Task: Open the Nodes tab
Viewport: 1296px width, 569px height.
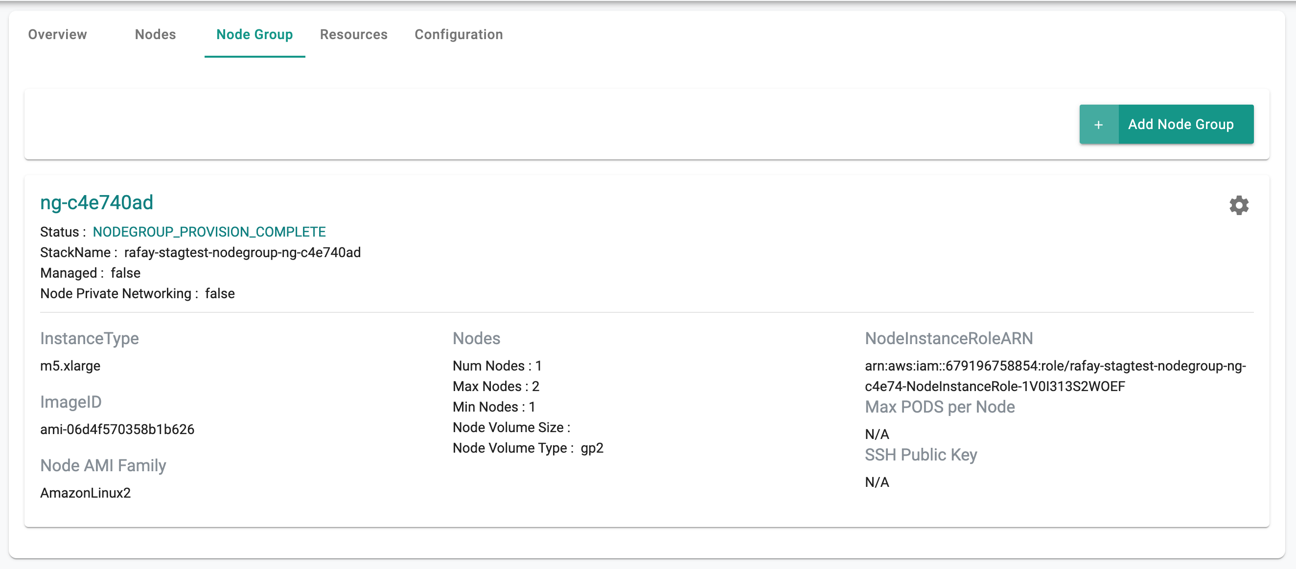Action: coord(155,34)
